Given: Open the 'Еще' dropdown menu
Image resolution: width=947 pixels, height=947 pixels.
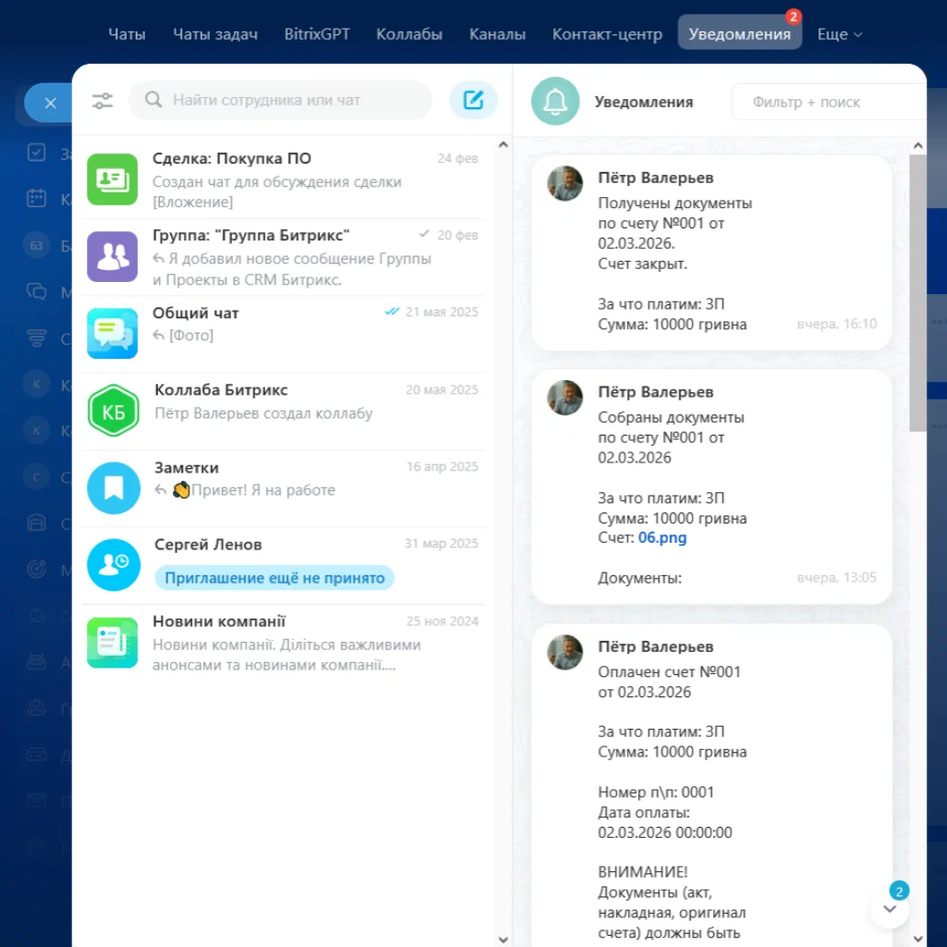Looking at the screenshot, I should (839, 33).
